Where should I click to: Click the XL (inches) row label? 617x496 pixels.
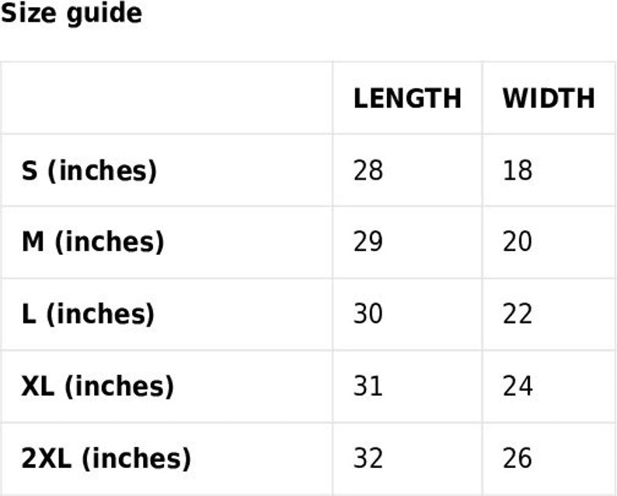pyautogui.click(x=98, y=386)
